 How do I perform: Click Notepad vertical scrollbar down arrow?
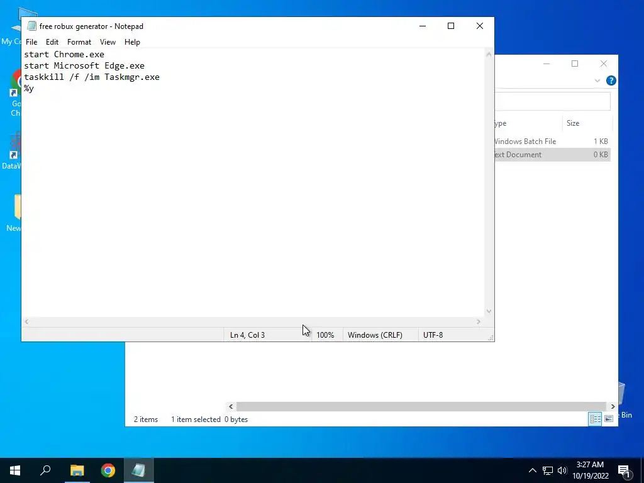(x=489, y=311)
